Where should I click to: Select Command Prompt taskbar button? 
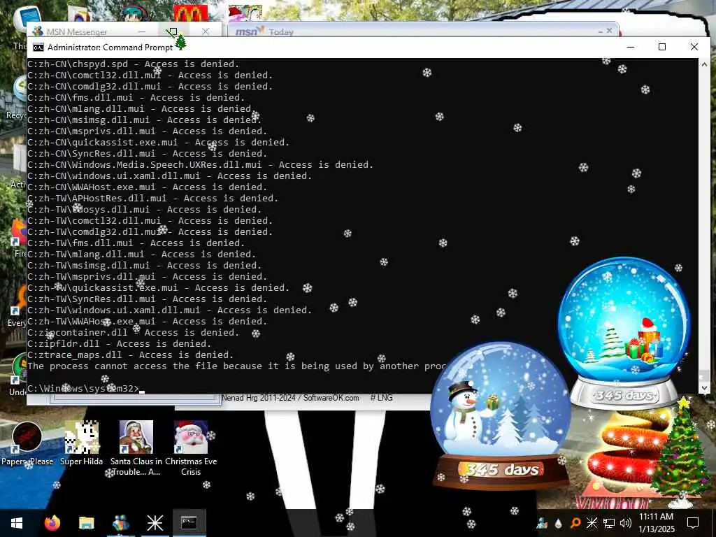click(x=189, y=523)
